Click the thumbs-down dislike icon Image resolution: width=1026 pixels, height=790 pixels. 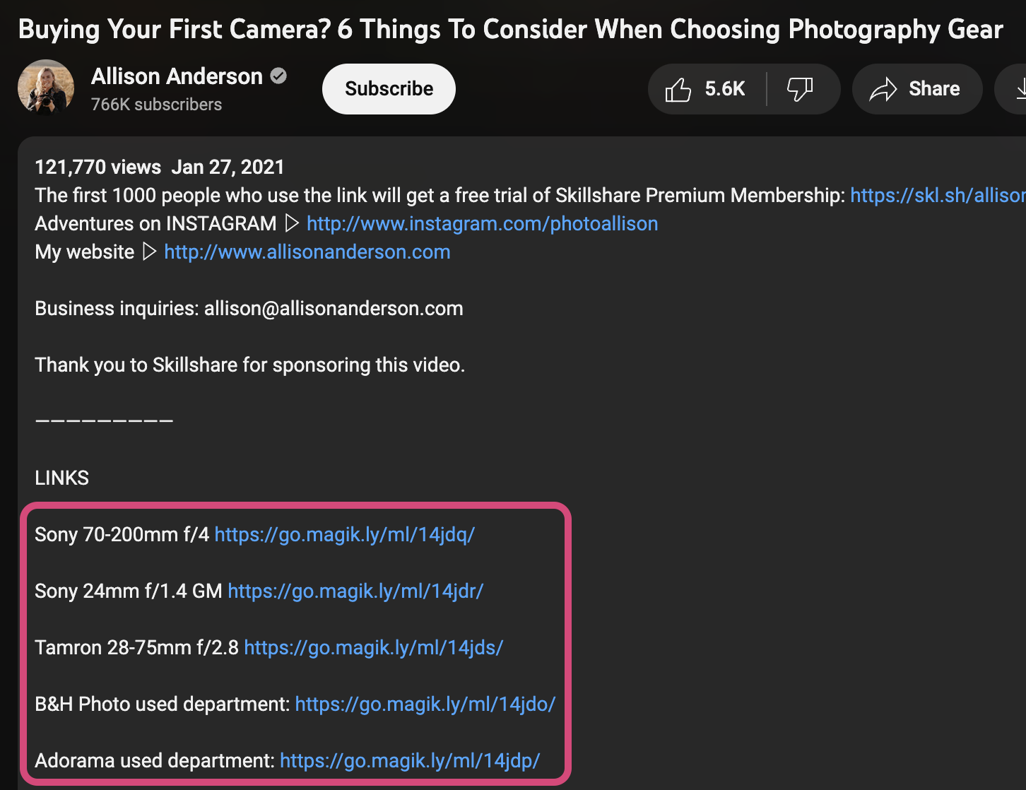tap(800, 90)
